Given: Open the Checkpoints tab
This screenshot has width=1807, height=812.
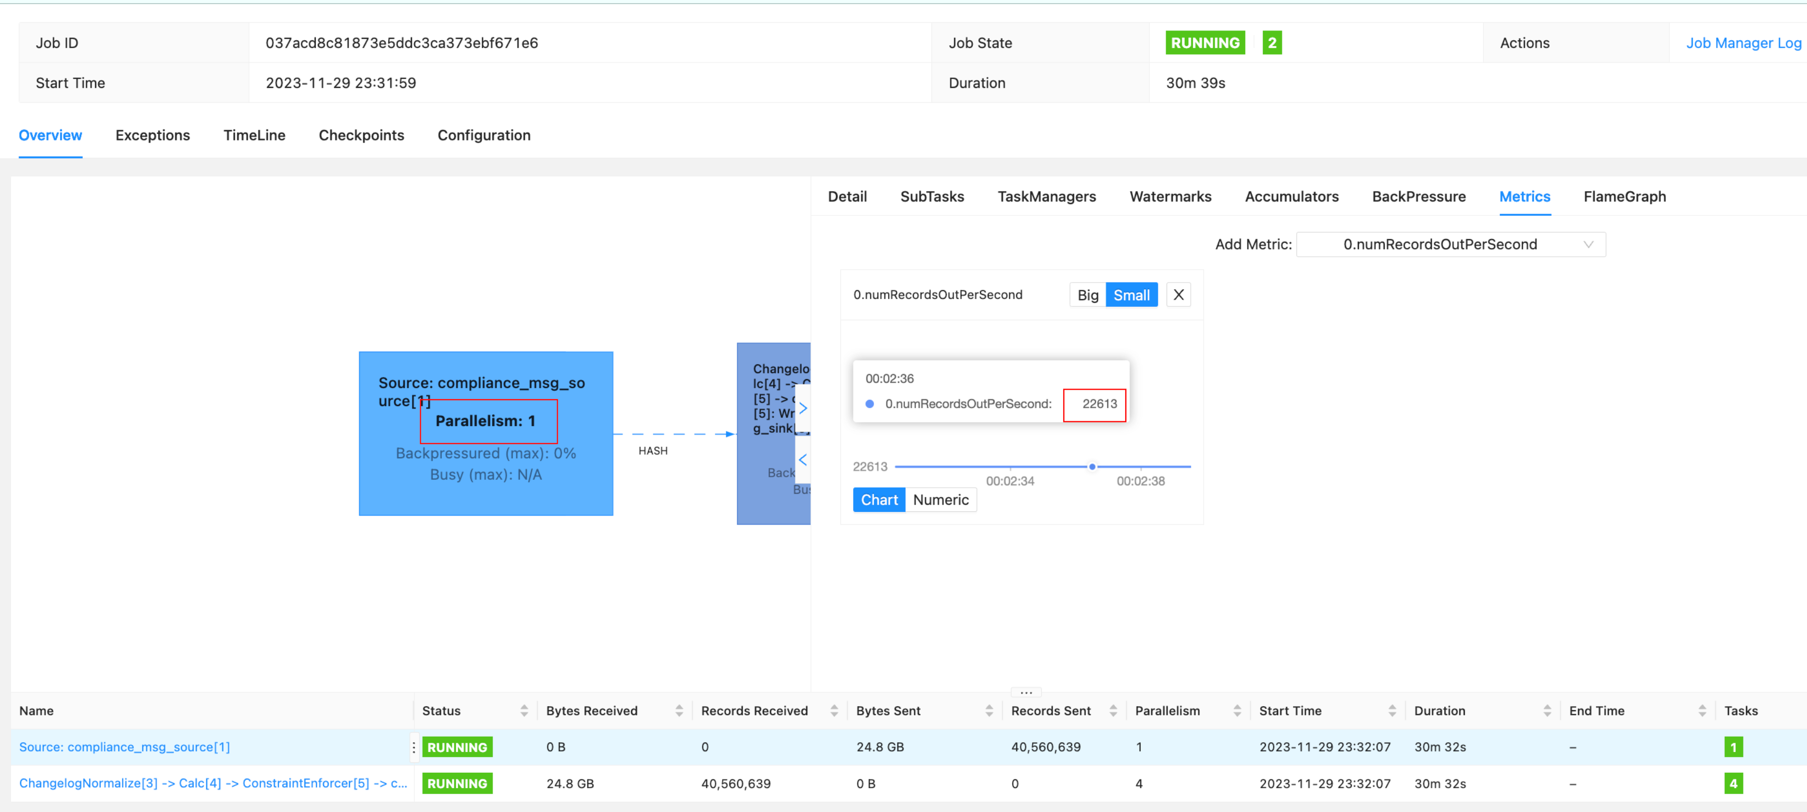Looking at the screenshot, I should pos(361,135).
